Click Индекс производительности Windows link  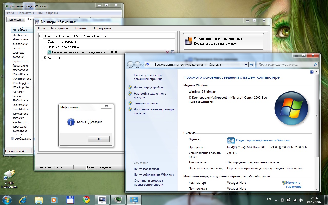click(x=263, y=140)
